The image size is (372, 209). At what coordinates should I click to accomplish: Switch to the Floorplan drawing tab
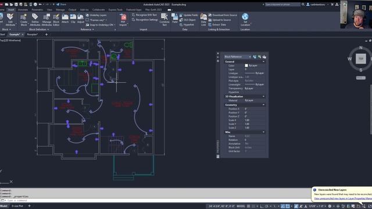33,35
